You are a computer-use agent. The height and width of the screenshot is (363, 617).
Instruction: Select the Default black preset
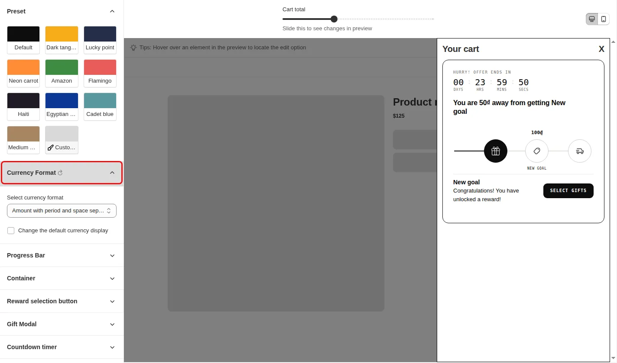coord(23,40)
